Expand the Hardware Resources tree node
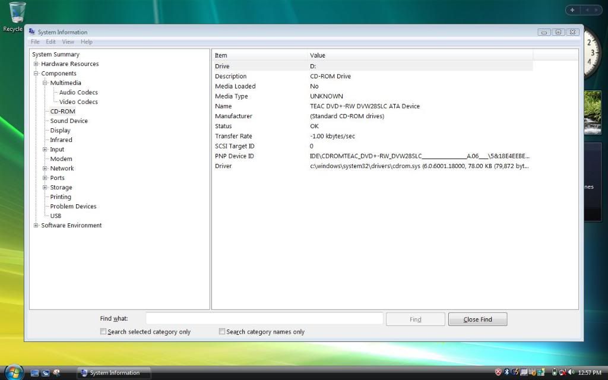This screenshot has width=608, height=380. tap(36, 64)
